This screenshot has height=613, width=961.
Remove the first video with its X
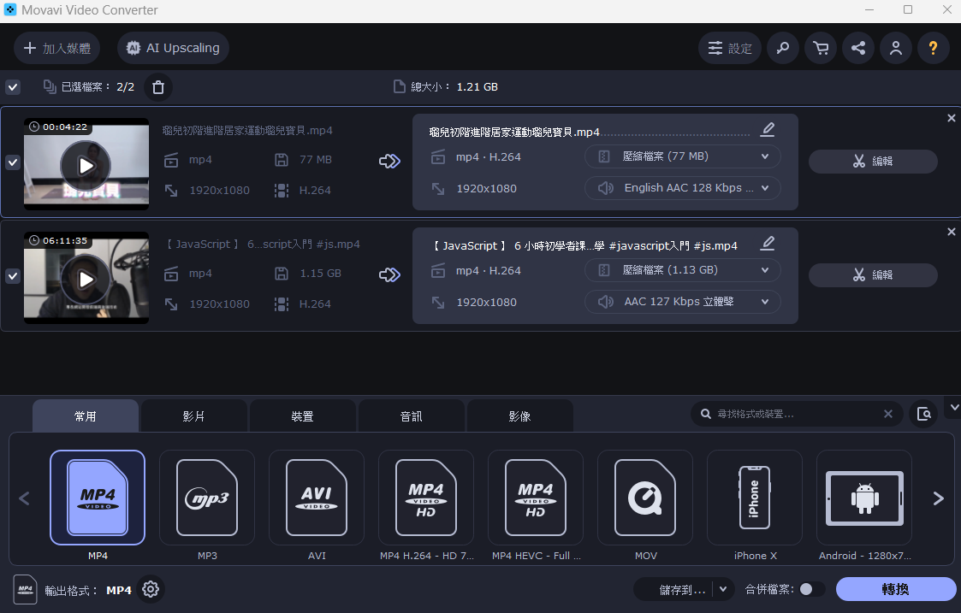952,118
